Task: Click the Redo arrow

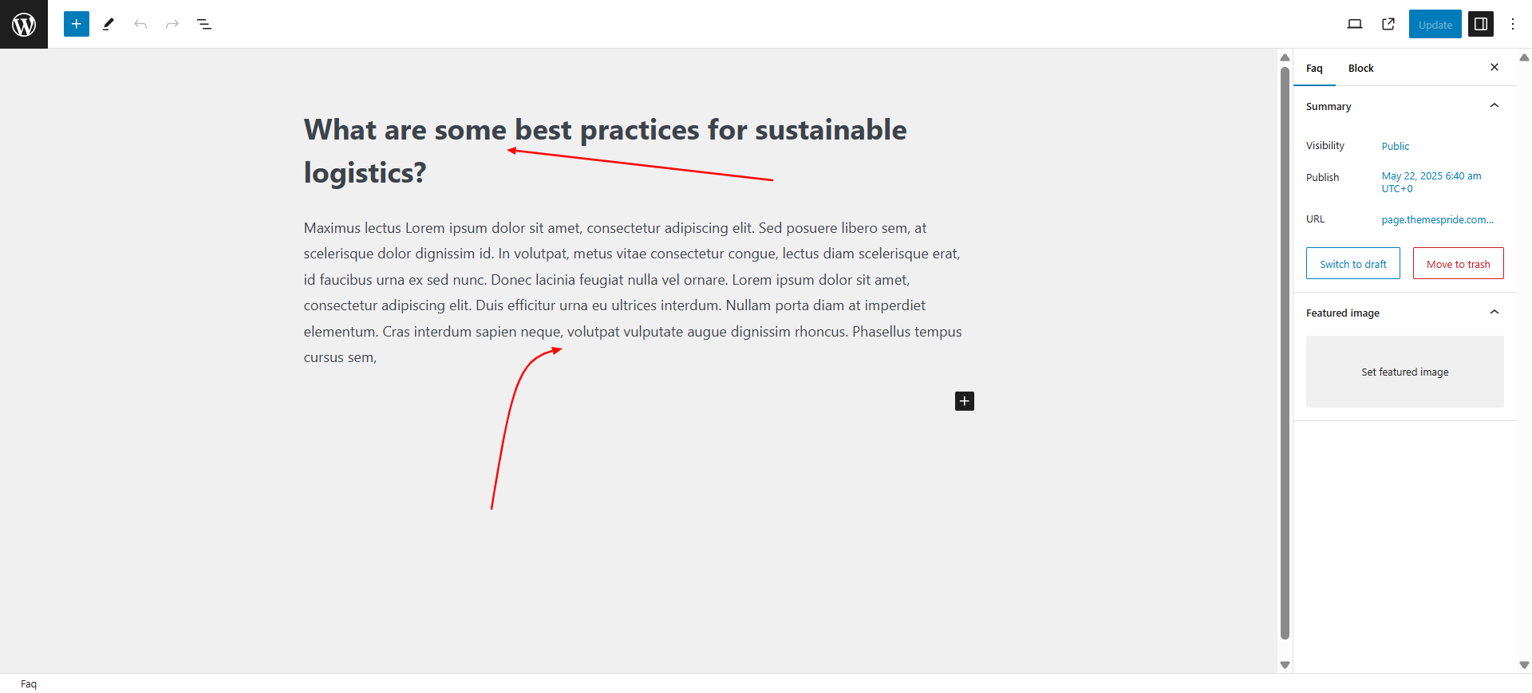Action: [x=172, y=24]
